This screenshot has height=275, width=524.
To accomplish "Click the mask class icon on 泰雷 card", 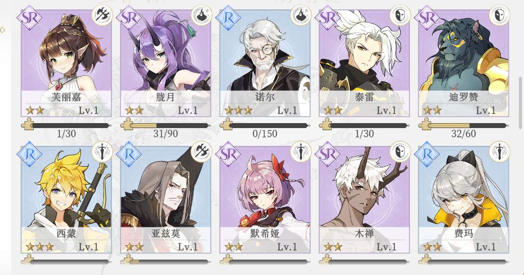I will point(400,15).
